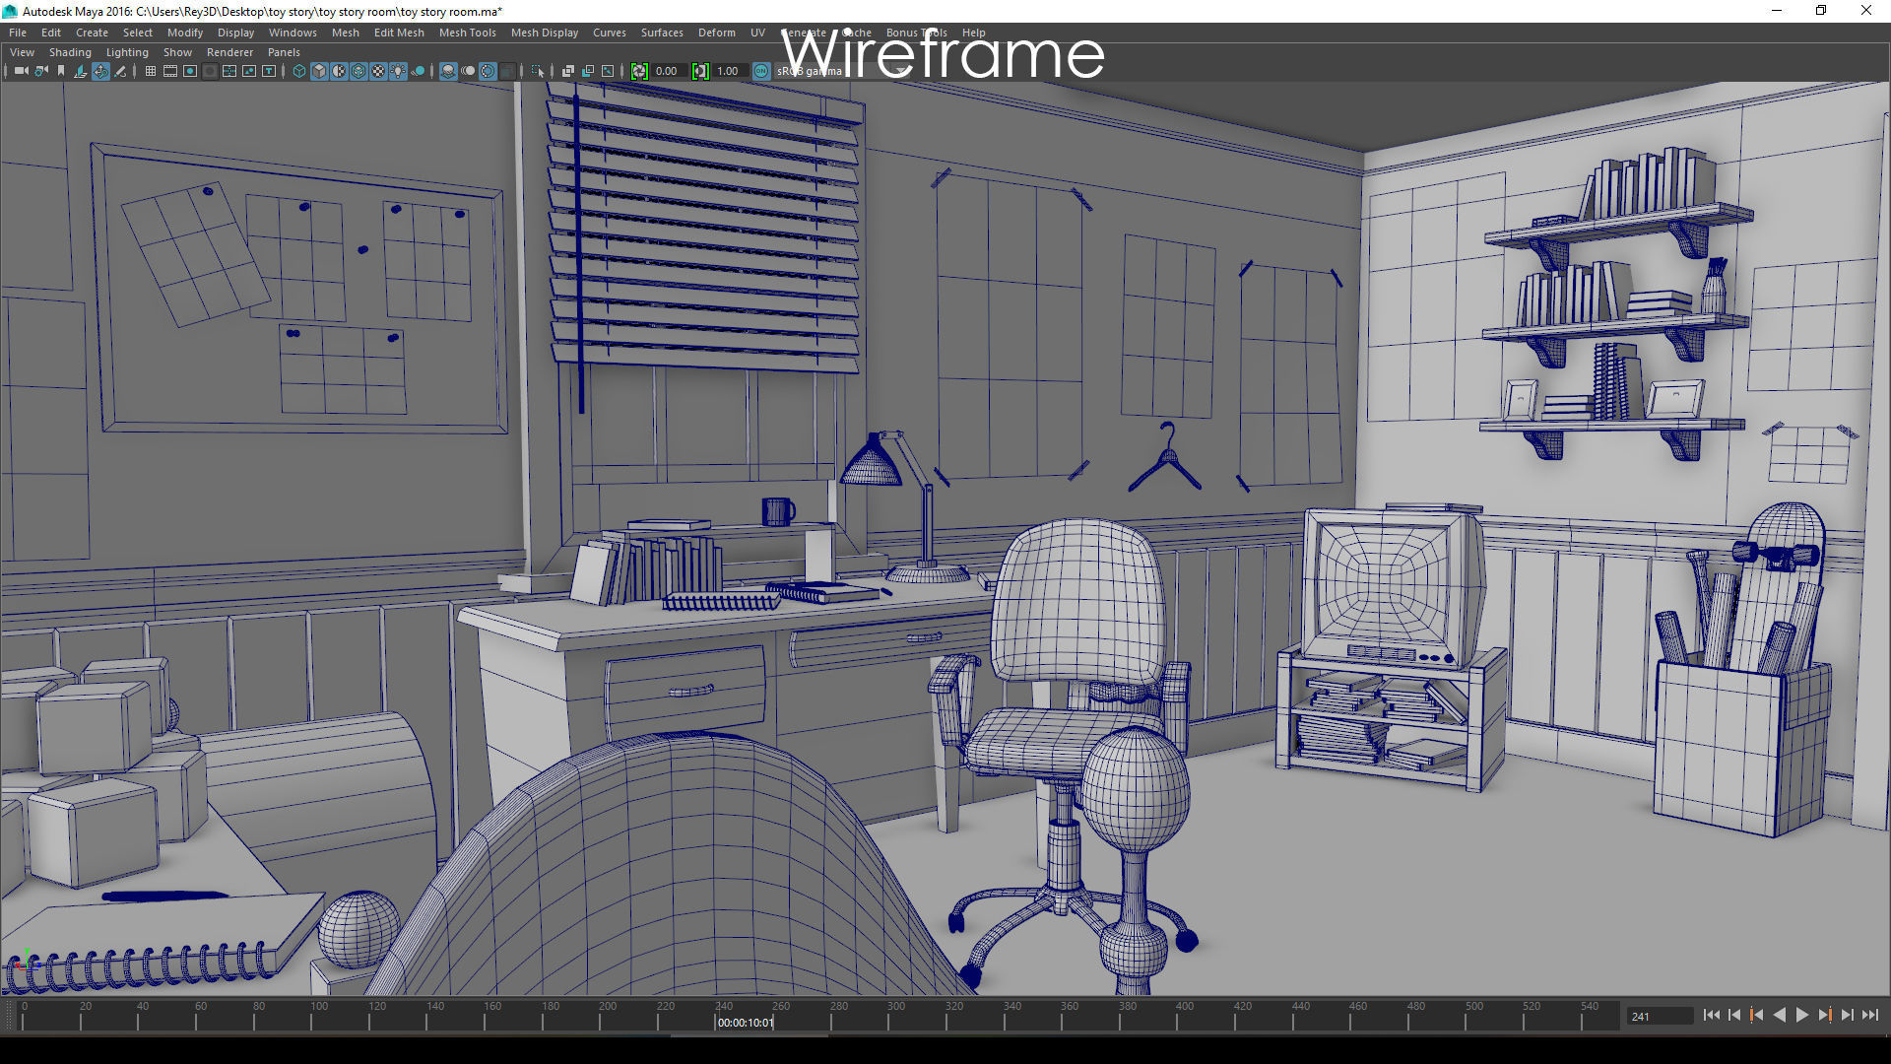
Task: Open the Deform menu
Action: click(x=717, y=33)
